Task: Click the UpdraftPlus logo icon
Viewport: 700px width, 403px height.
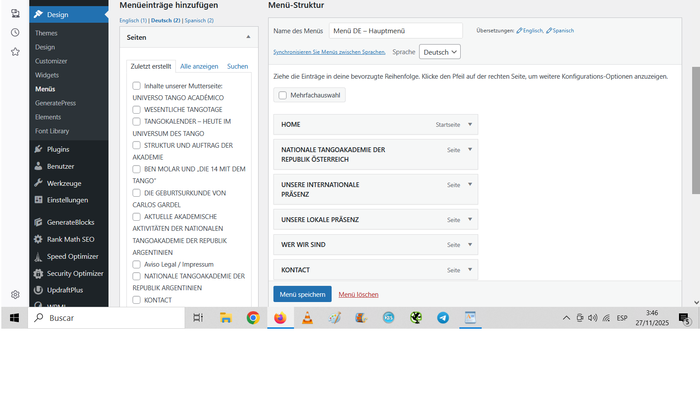Action: tap(38, 290)
